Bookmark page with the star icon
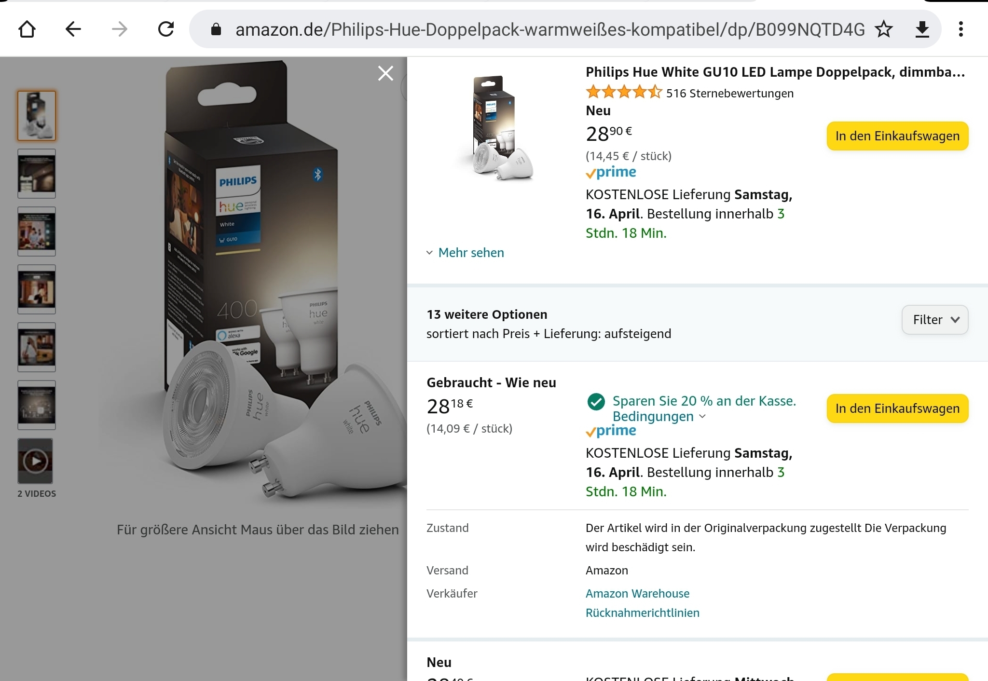This screenshot has height=681, width=988. [x=884, y=29]
